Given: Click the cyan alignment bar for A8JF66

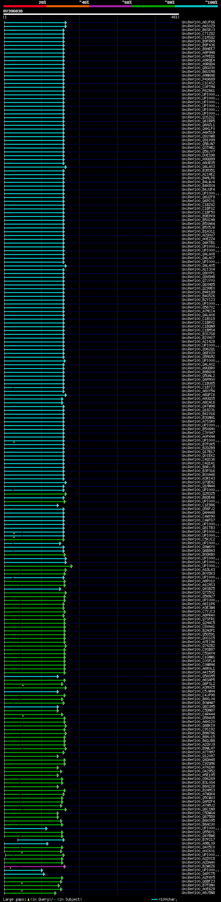Looking at the screenshot, I should click(35, 22).
